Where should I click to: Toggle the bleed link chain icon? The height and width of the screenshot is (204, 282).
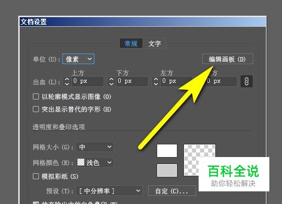(x=247, y=81)
